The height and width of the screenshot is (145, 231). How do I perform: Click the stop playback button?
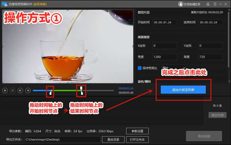[x=13, y=91]
